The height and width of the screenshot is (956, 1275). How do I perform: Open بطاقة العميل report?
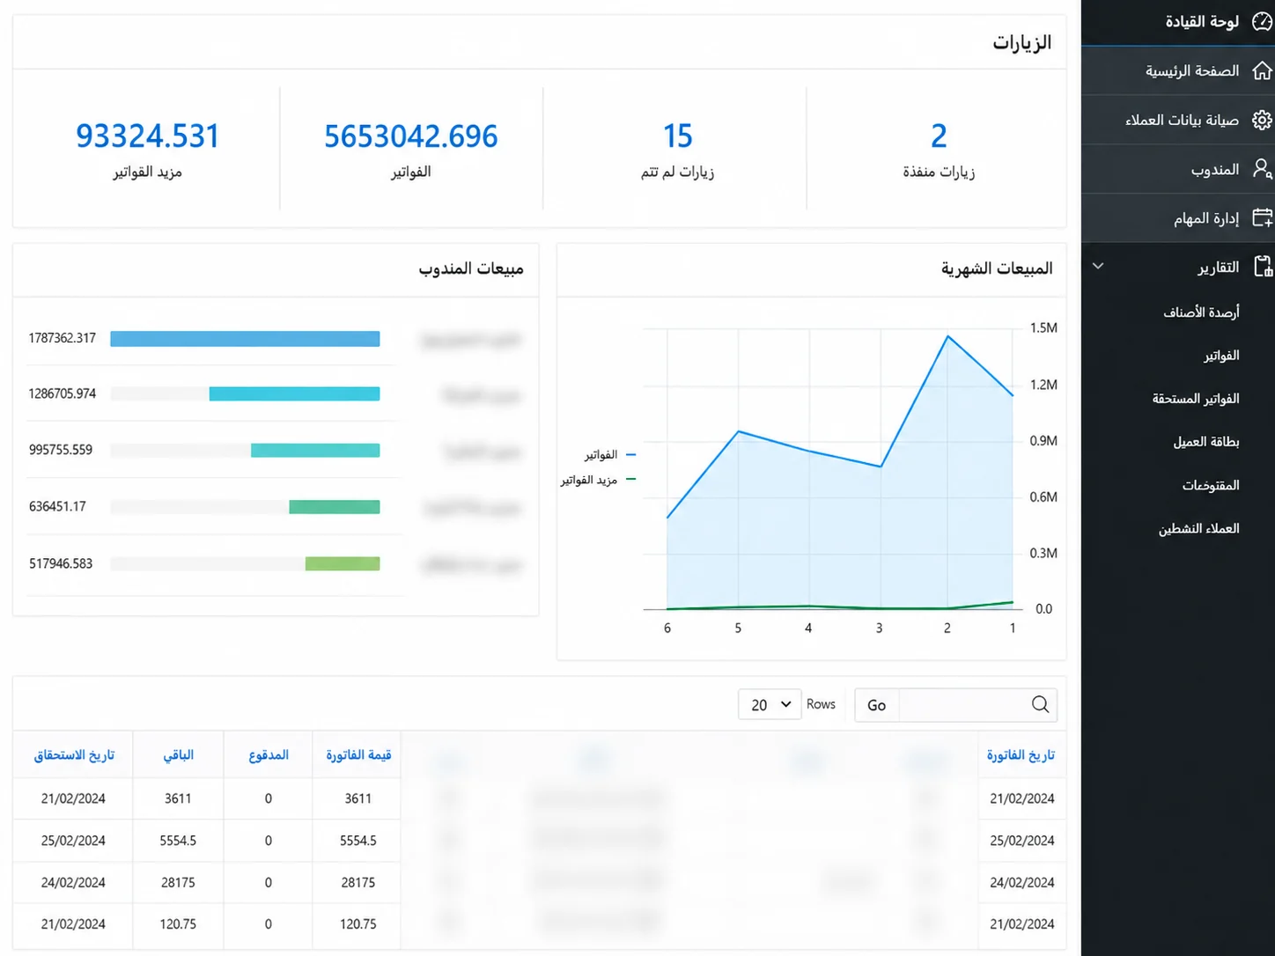[1206, 441]
